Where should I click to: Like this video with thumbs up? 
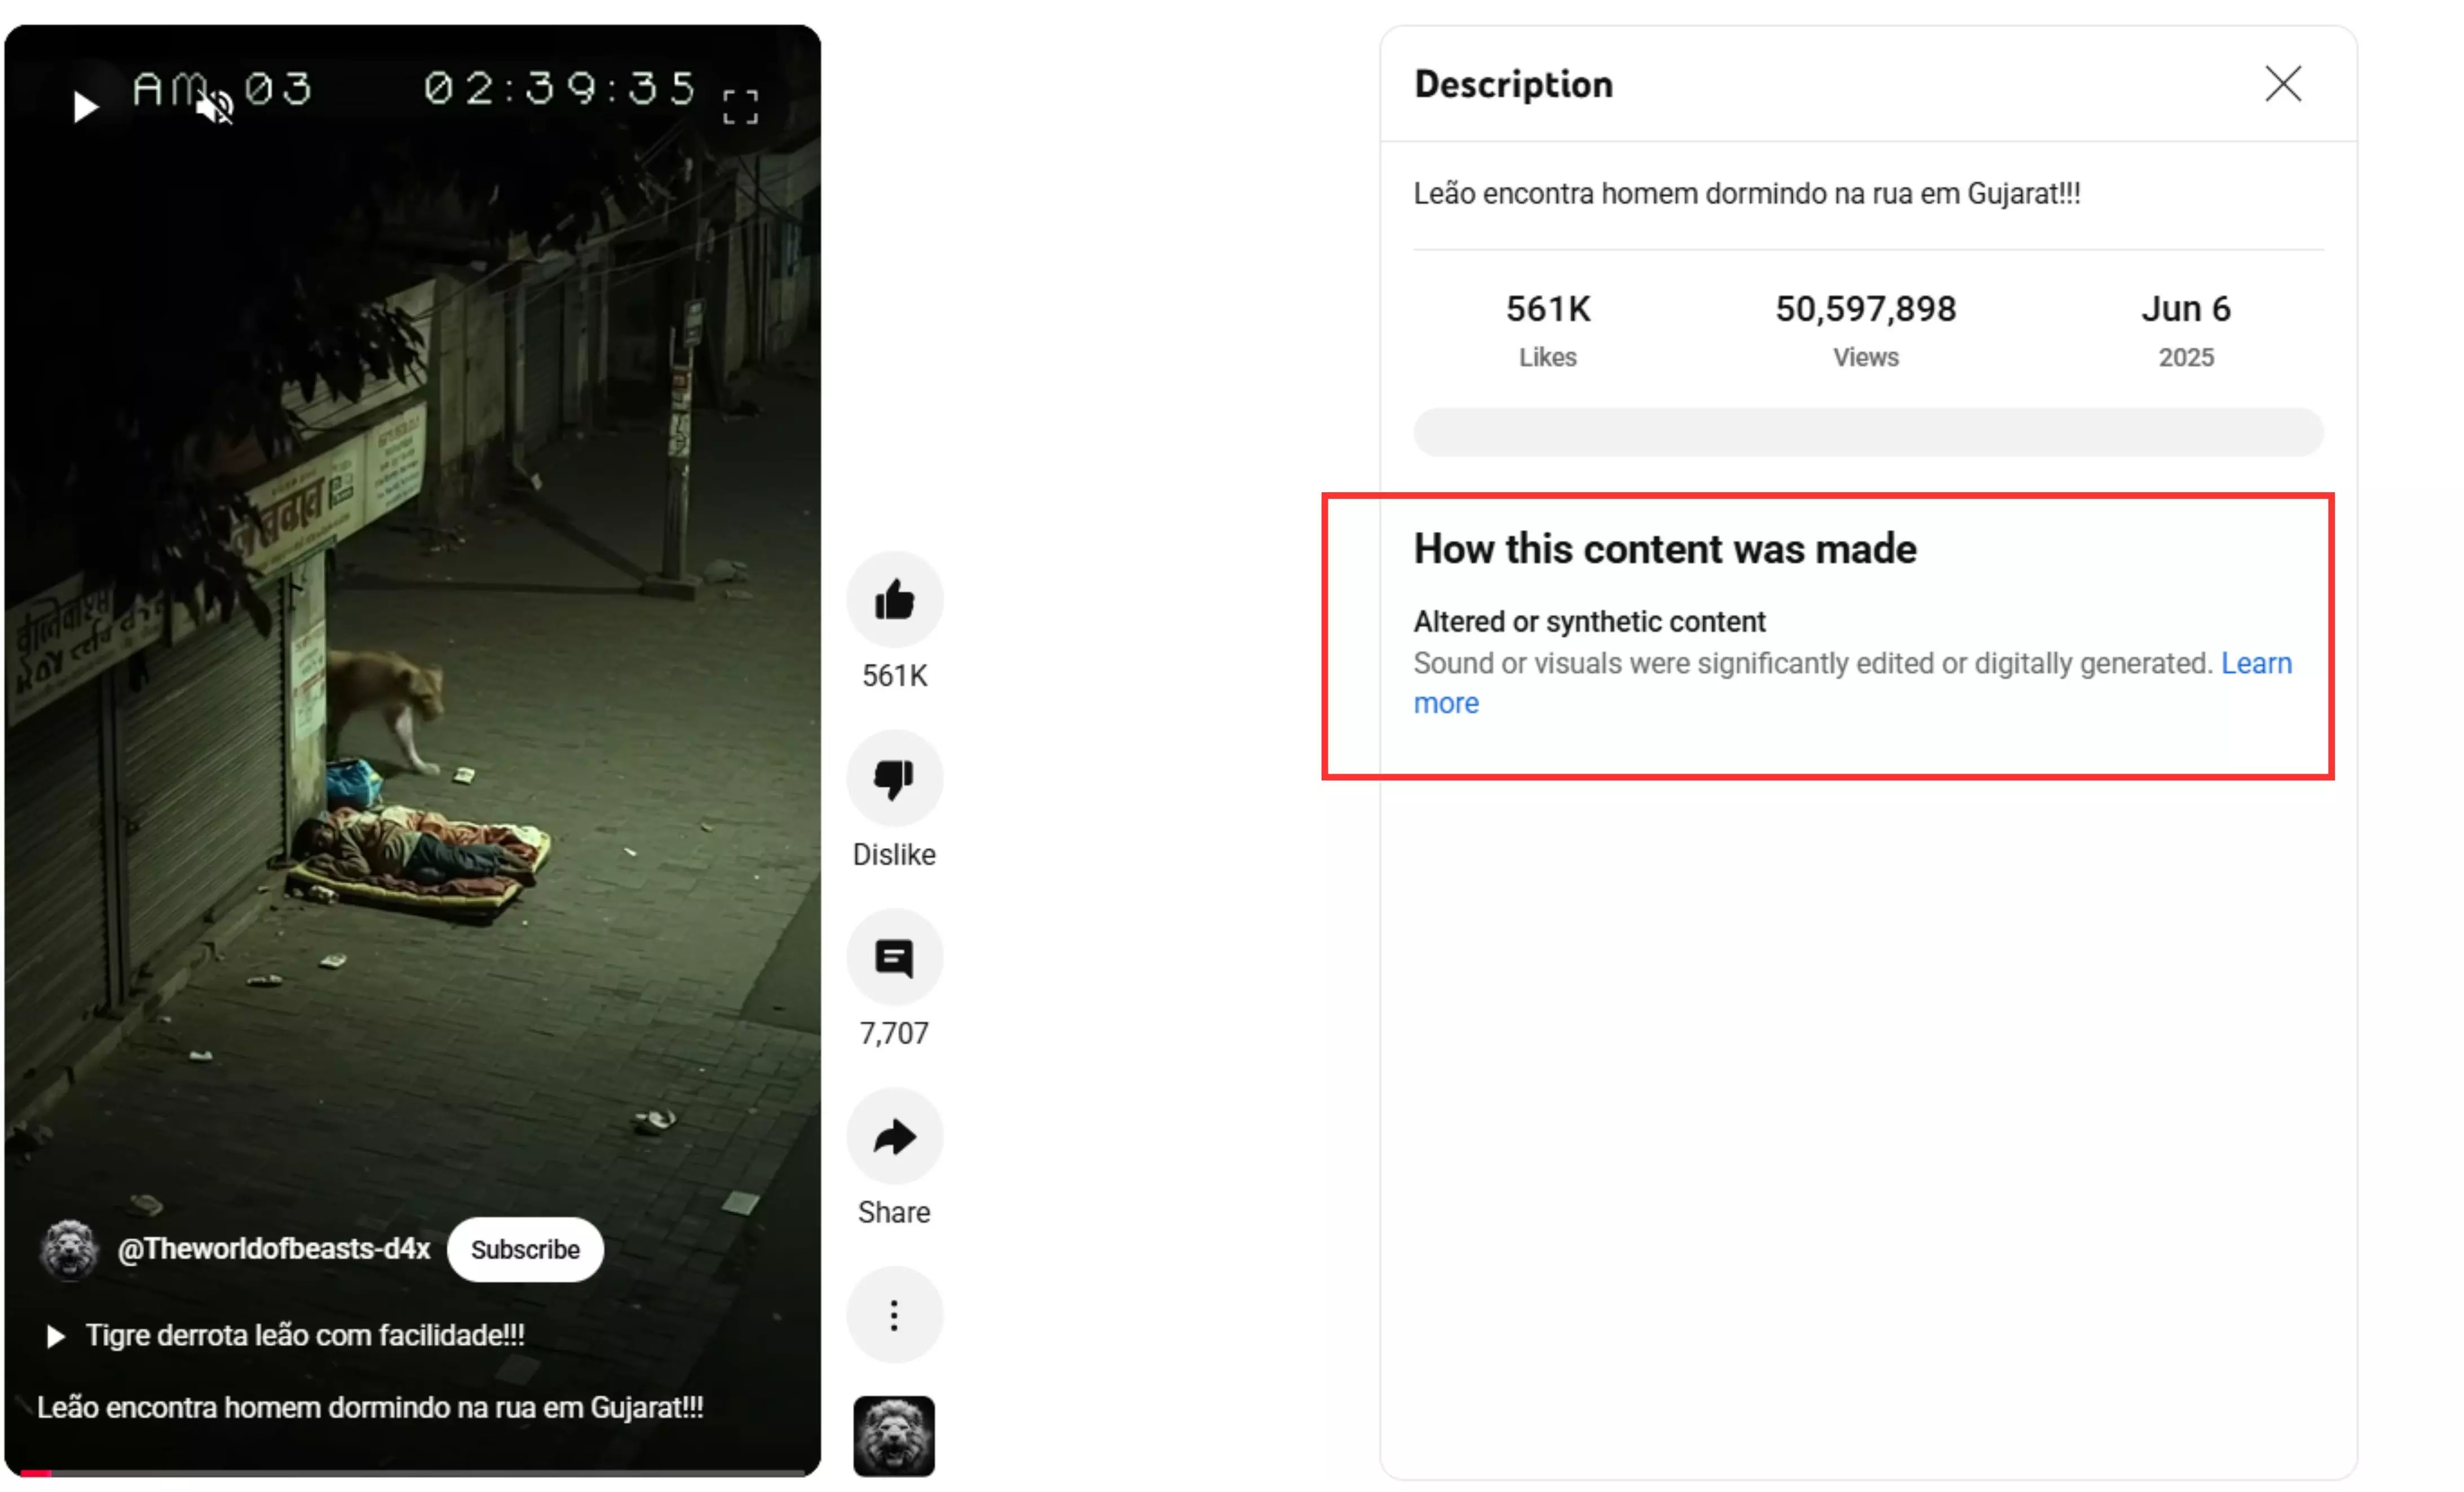click(894, 600)
